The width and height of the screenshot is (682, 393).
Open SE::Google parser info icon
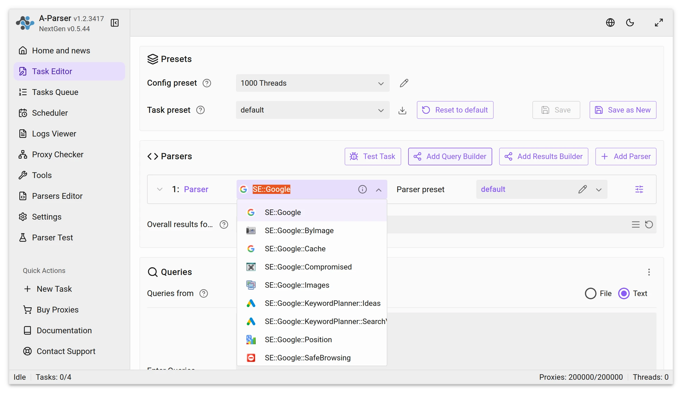(x=362, y=189)
